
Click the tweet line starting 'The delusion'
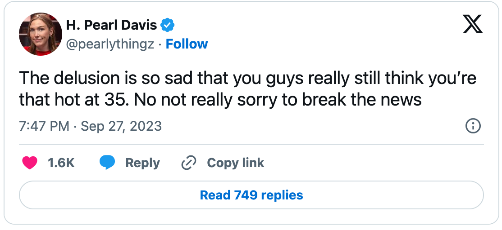248,79
